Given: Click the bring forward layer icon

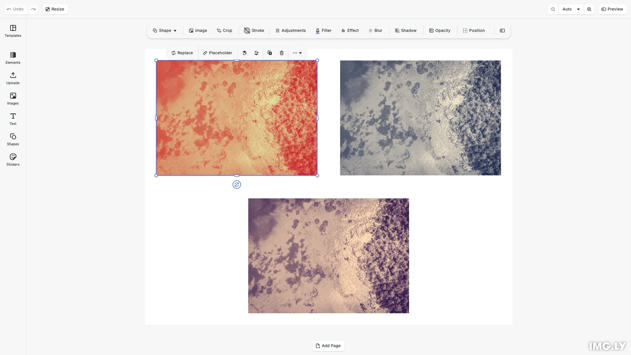Looking at the screenshot, I should pyautogui.click(x=245, y=53).
